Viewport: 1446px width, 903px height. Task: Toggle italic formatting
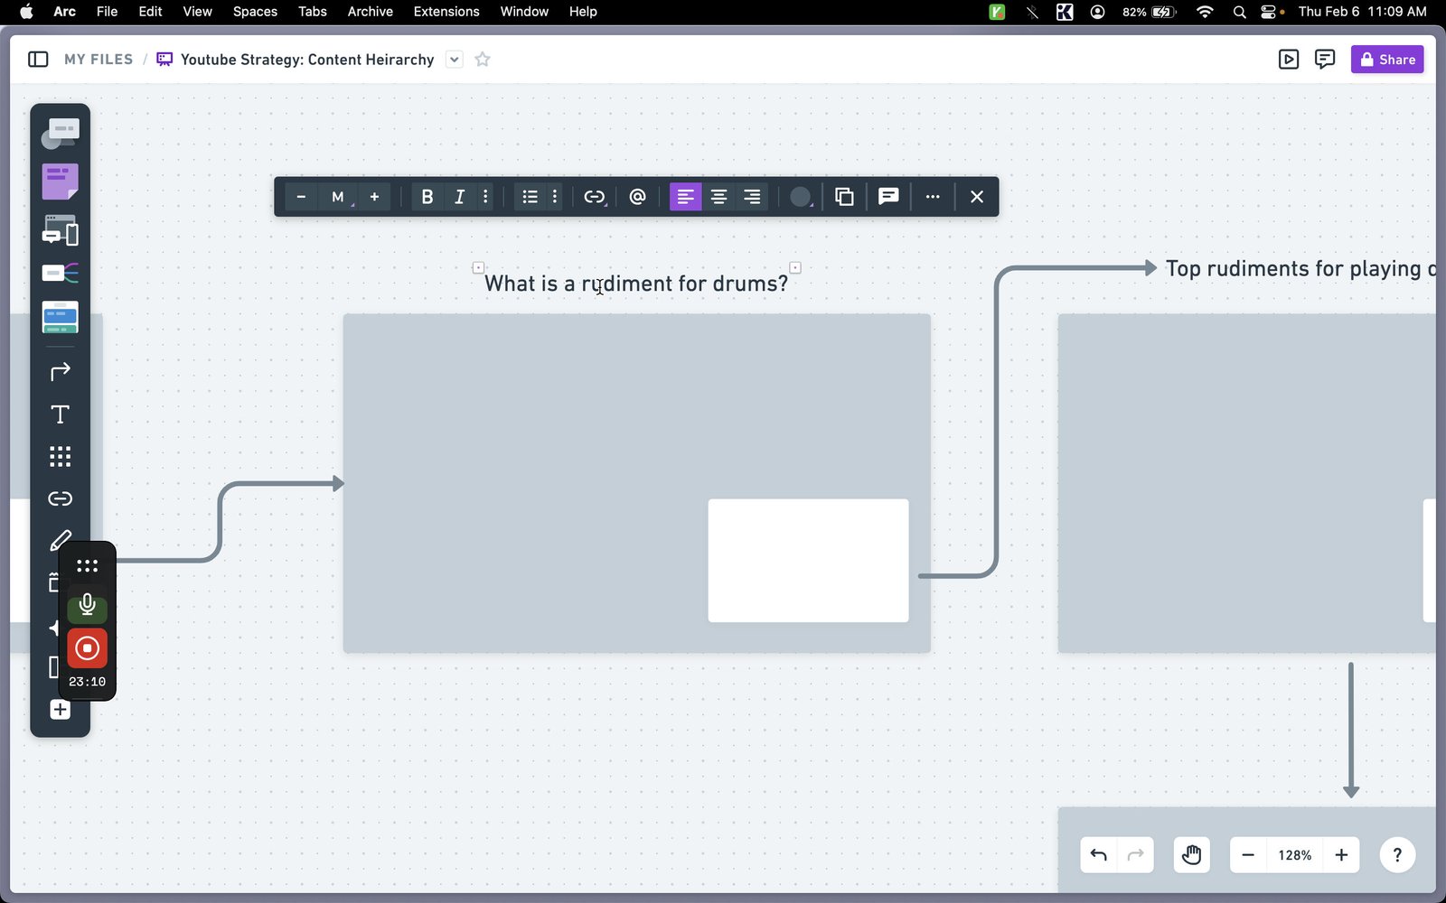(x=459, y=197)
